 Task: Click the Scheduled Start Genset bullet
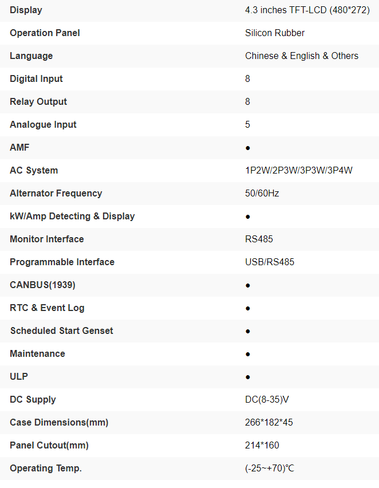click(248, 331)
